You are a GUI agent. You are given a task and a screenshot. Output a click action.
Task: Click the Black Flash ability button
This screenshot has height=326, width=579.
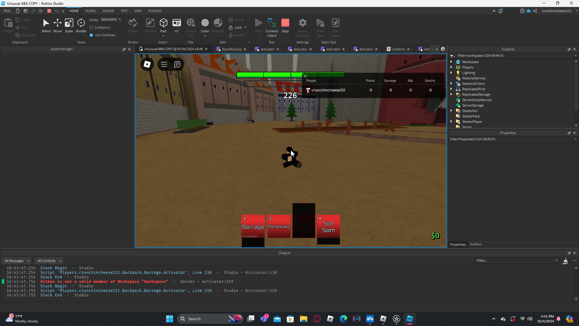click(304, 226)
